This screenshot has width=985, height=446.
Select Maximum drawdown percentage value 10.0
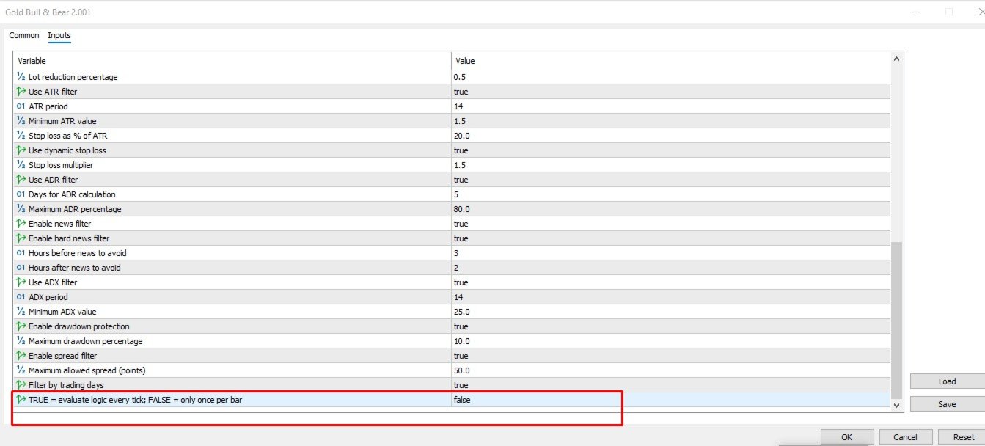(x=670, y=341)
